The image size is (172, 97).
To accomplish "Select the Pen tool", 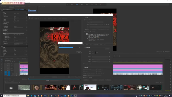I will pyautogui.click(x=2, y=69).
